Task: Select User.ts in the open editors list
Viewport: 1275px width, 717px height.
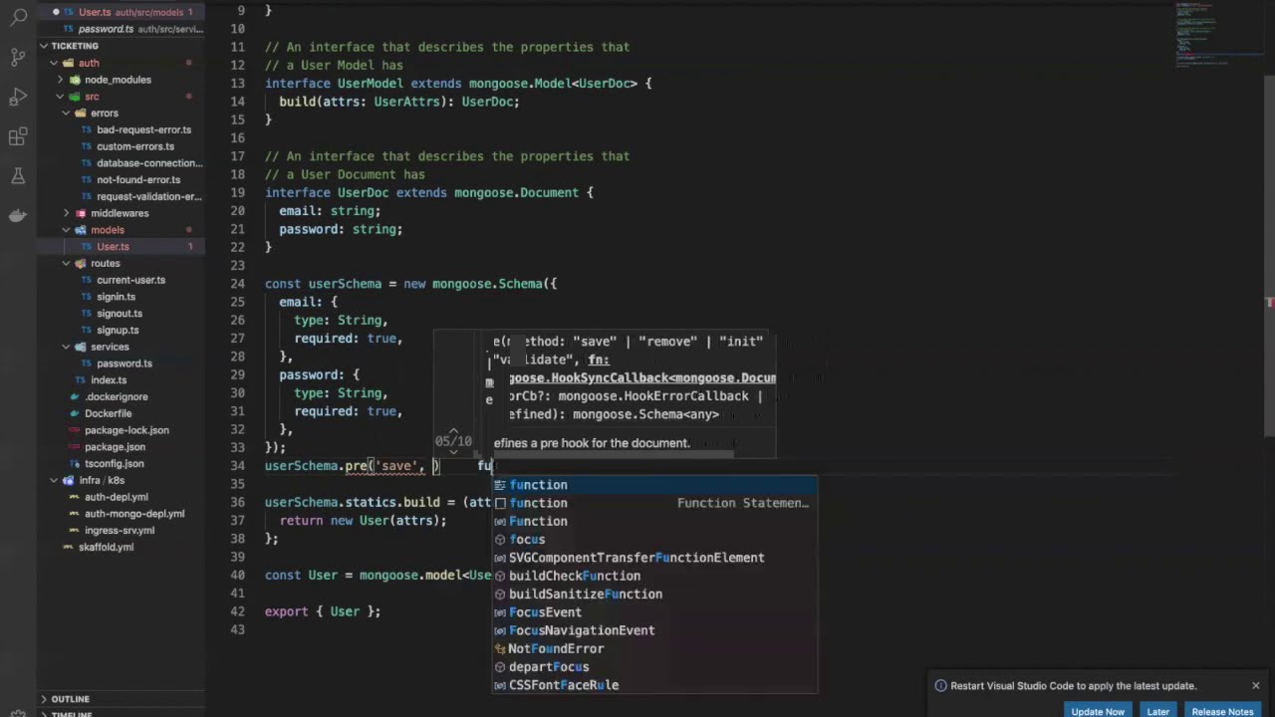Action: [122, 12]
